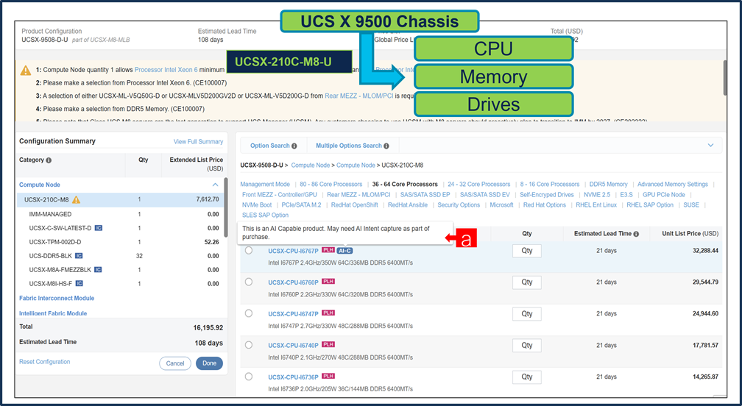Click the warning icon beside UCSX-210C-M8

(x=76, y=199)
